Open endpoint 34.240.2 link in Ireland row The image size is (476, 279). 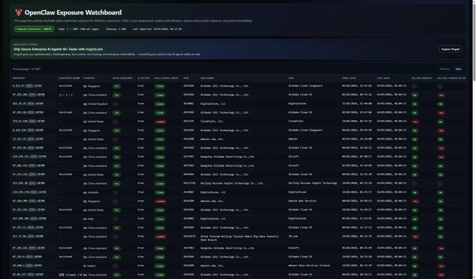(x=27, y=266)
